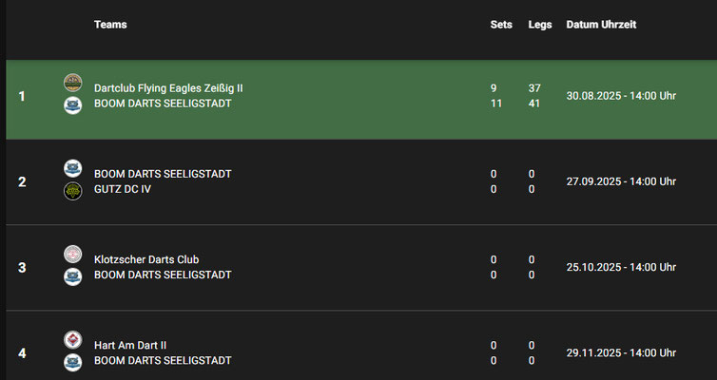
Task: Select the 30.08.2025 match date
Action: point(621,96)
